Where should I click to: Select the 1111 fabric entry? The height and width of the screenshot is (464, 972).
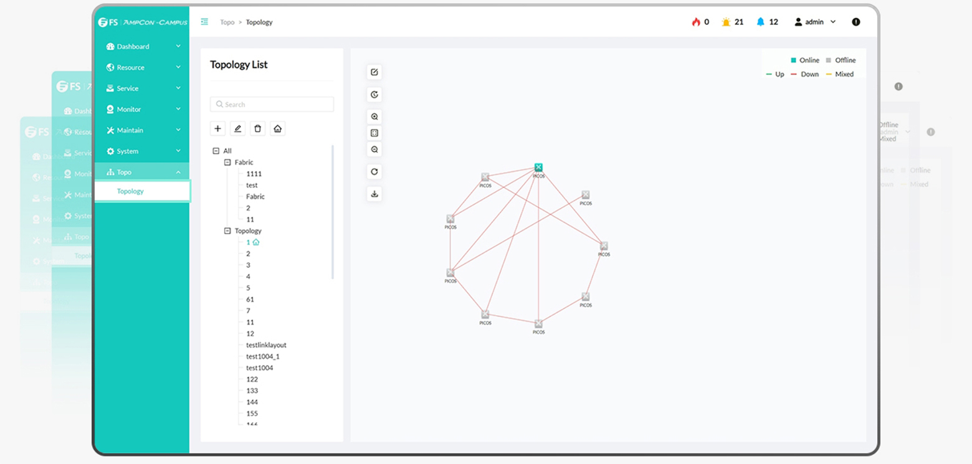(x=254, y=174)
